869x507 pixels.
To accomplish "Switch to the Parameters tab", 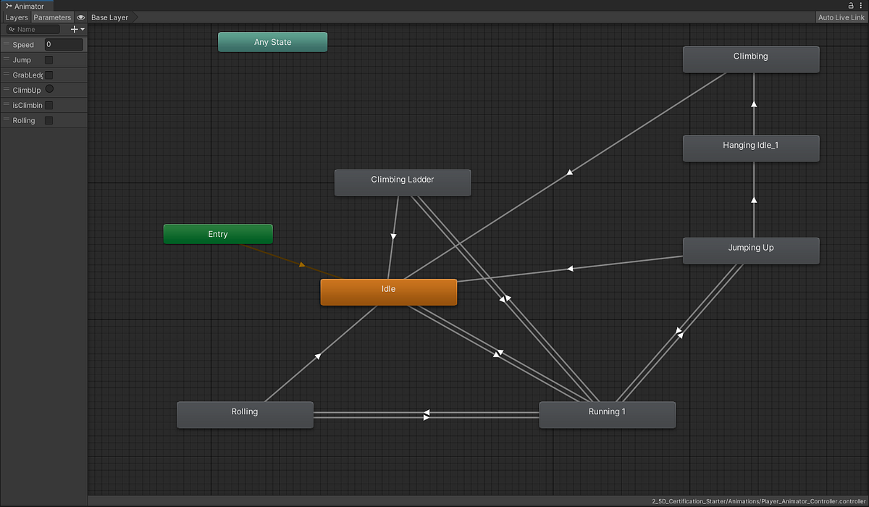I will 51,17.
